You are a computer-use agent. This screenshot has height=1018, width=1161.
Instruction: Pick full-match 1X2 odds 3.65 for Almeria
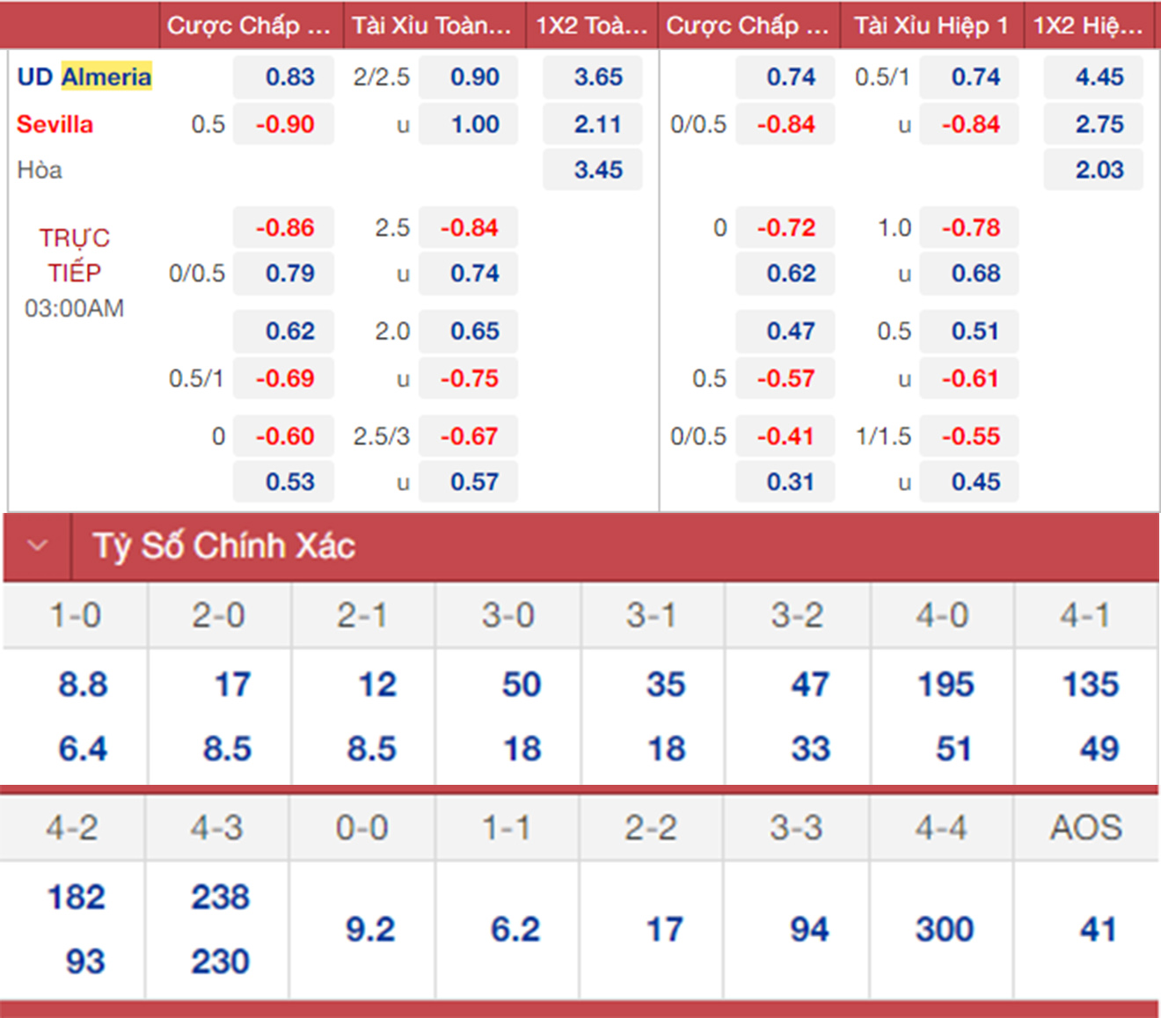point(597,77)
